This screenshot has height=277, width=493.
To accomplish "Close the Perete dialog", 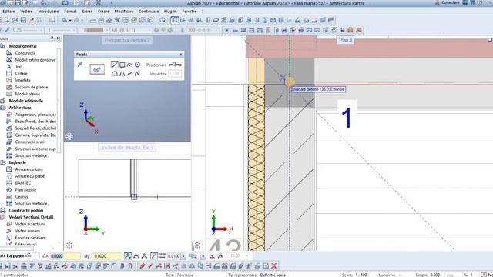I will click(x=181, y=55).
